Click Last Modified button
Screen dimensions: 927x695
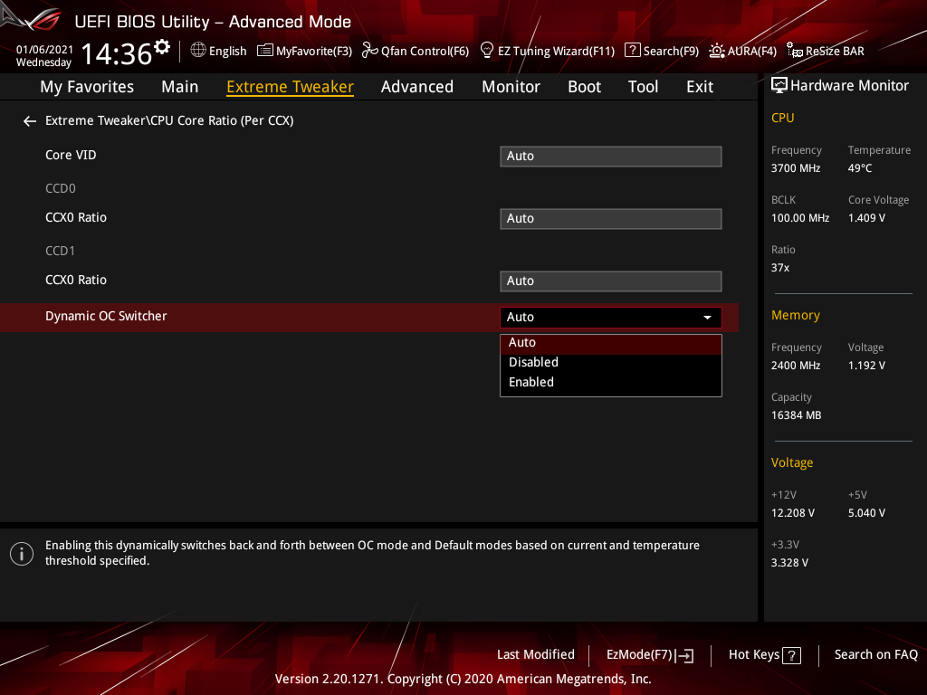click(536, 655)
